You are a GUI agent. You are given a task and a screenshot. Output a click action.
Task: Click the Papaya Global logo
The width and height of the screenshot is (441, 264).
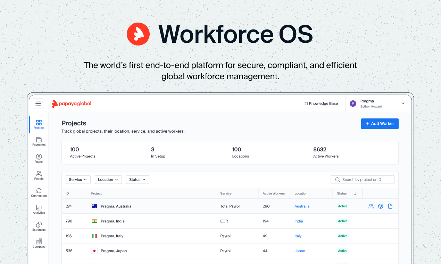tap(72, 104)
